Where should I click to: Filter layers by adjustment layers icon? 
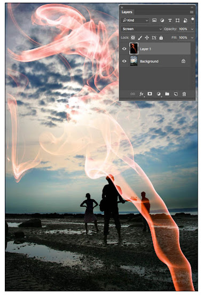pos(162,20)
